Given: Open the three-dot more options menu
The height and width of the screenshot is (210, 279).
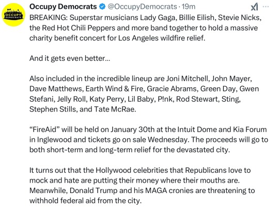Looking at the screenshot, I should (x=266, y=7).
